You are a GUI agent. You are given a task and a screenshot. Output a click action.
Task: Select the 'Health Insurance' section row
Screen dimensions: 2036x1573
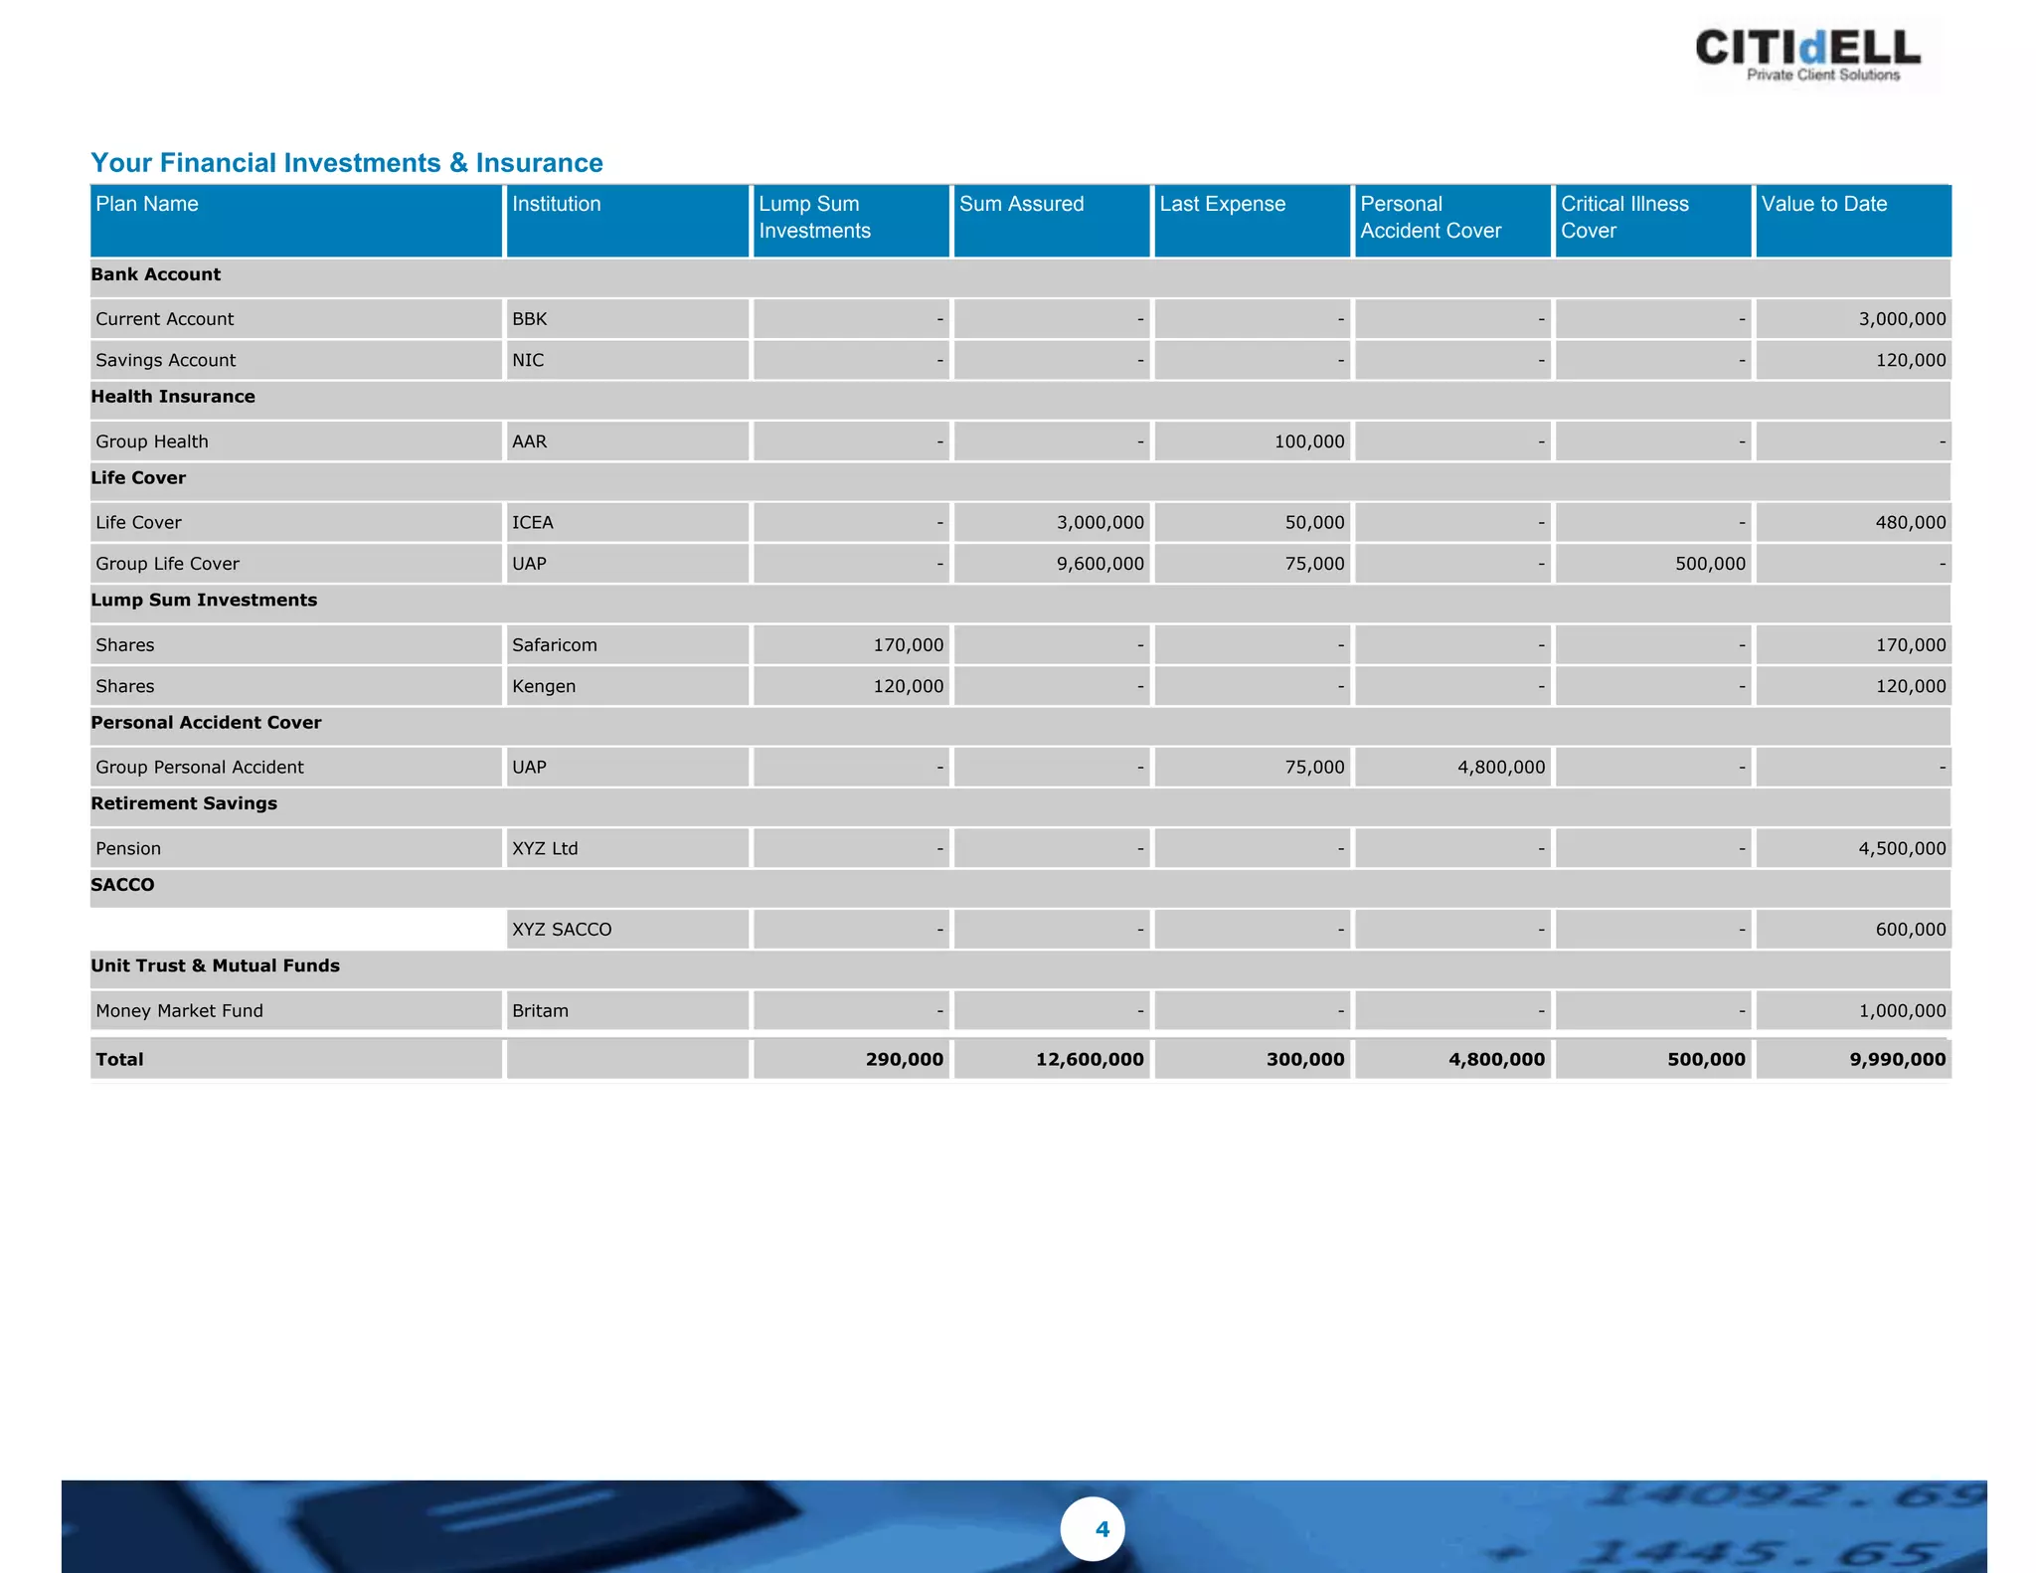(1020, 400)
